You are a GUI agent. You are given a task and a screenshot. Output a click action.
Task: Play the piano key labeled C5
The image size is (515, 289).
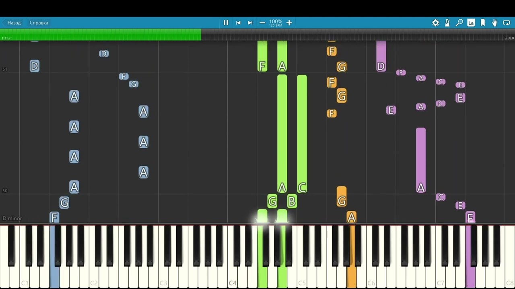tap(301, 277)
